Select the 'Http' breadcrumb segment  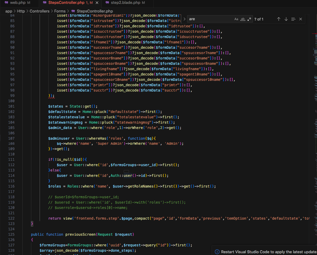[21, 11]
